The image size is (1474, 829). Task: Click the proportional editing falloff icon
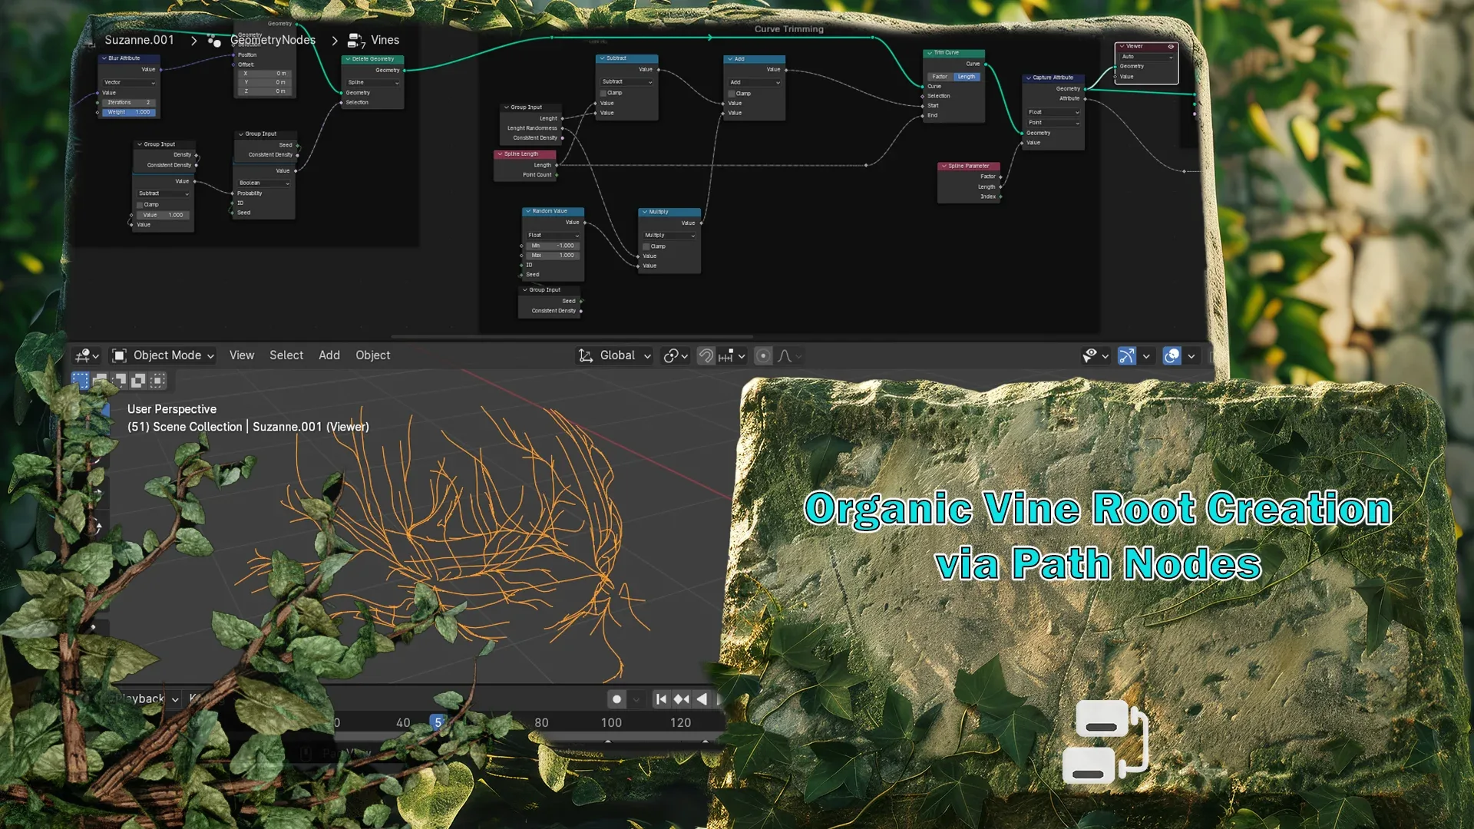click(785, 355)
